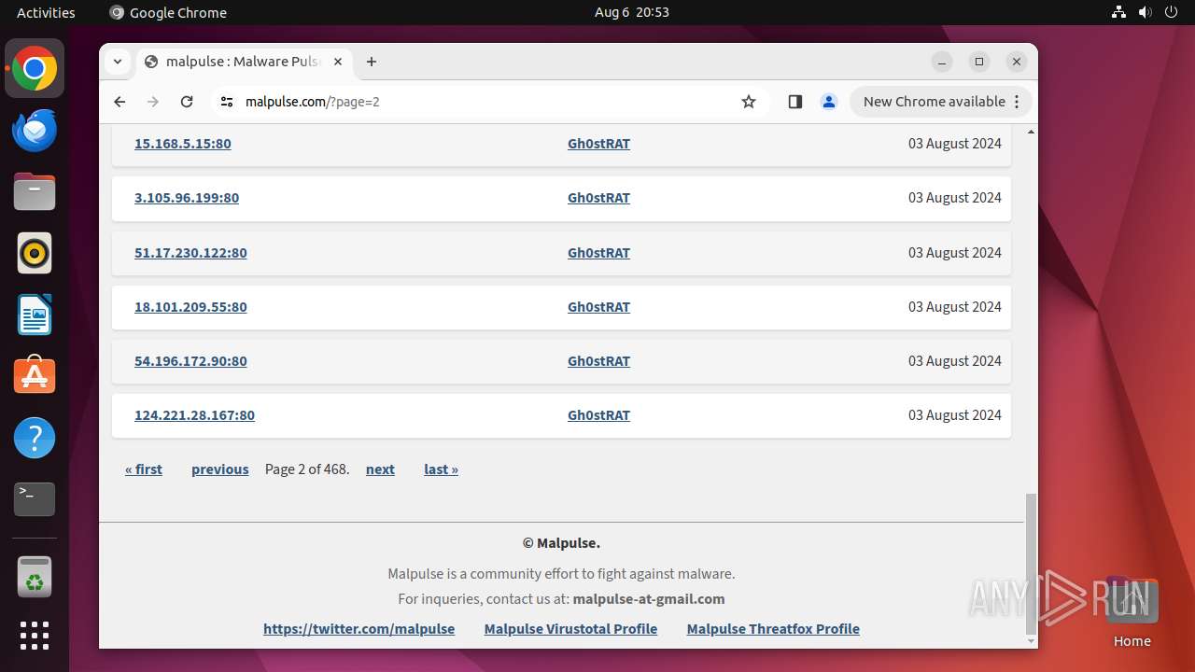Open the Trash icon in dock
This screenshot has height=672, width=1195.
click(x=35, y=577)
